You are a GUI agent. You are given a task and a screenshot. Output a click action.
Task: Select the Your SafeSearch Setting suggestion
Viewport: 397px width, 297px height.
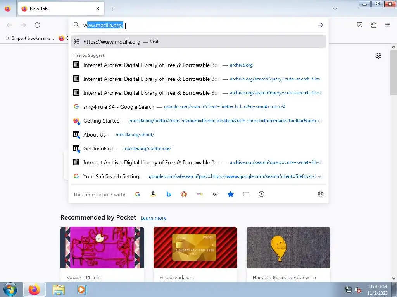point(198,176)
